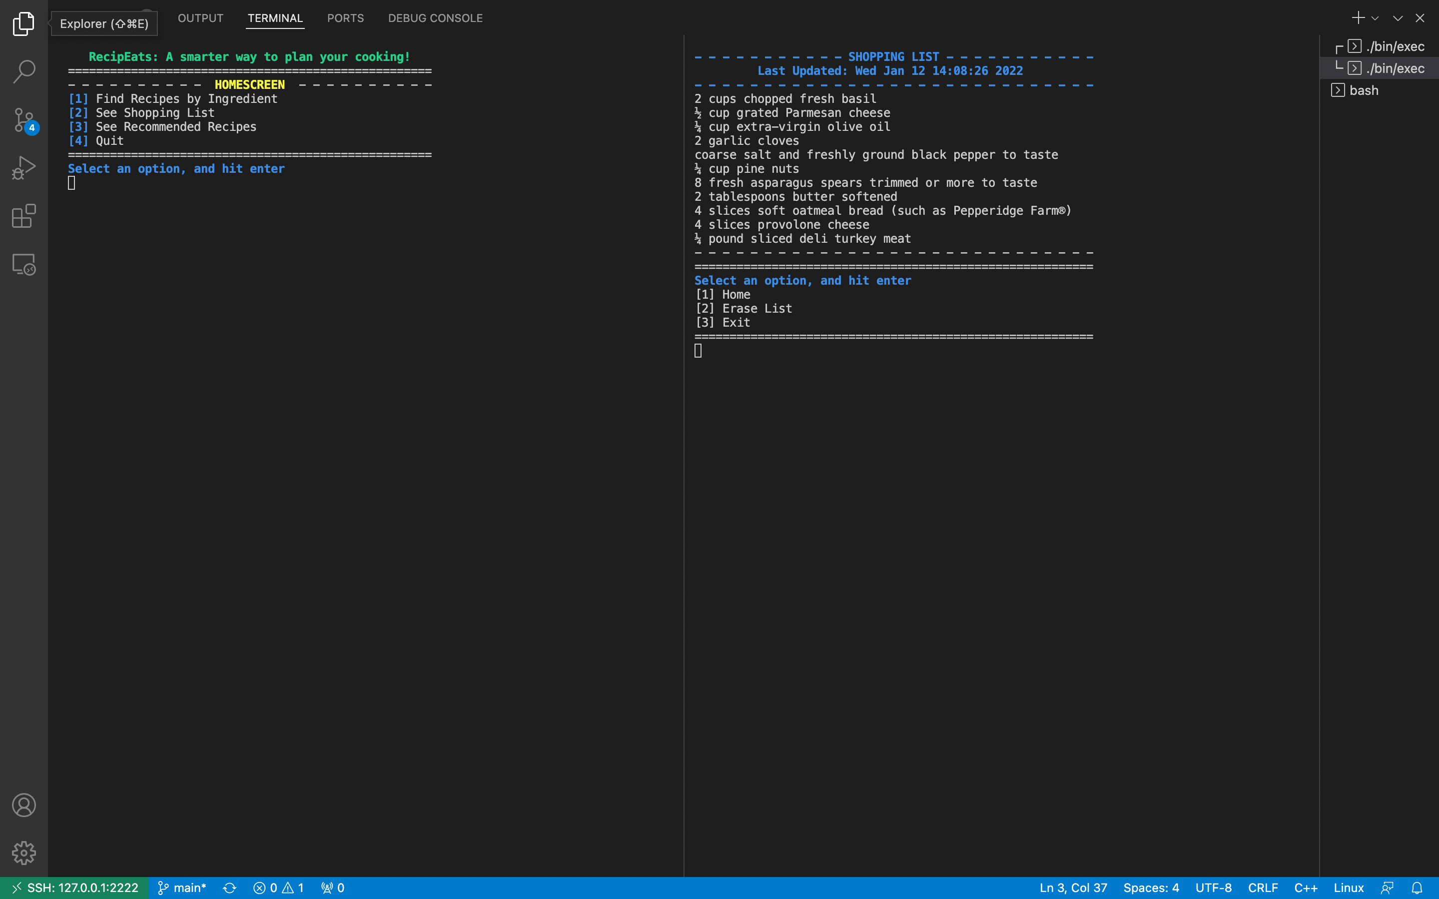This screenshot has height=899, width=1439.
Task: Click 'pound sliced deli turkey meat' line
Action: click(x=803, y=239)
